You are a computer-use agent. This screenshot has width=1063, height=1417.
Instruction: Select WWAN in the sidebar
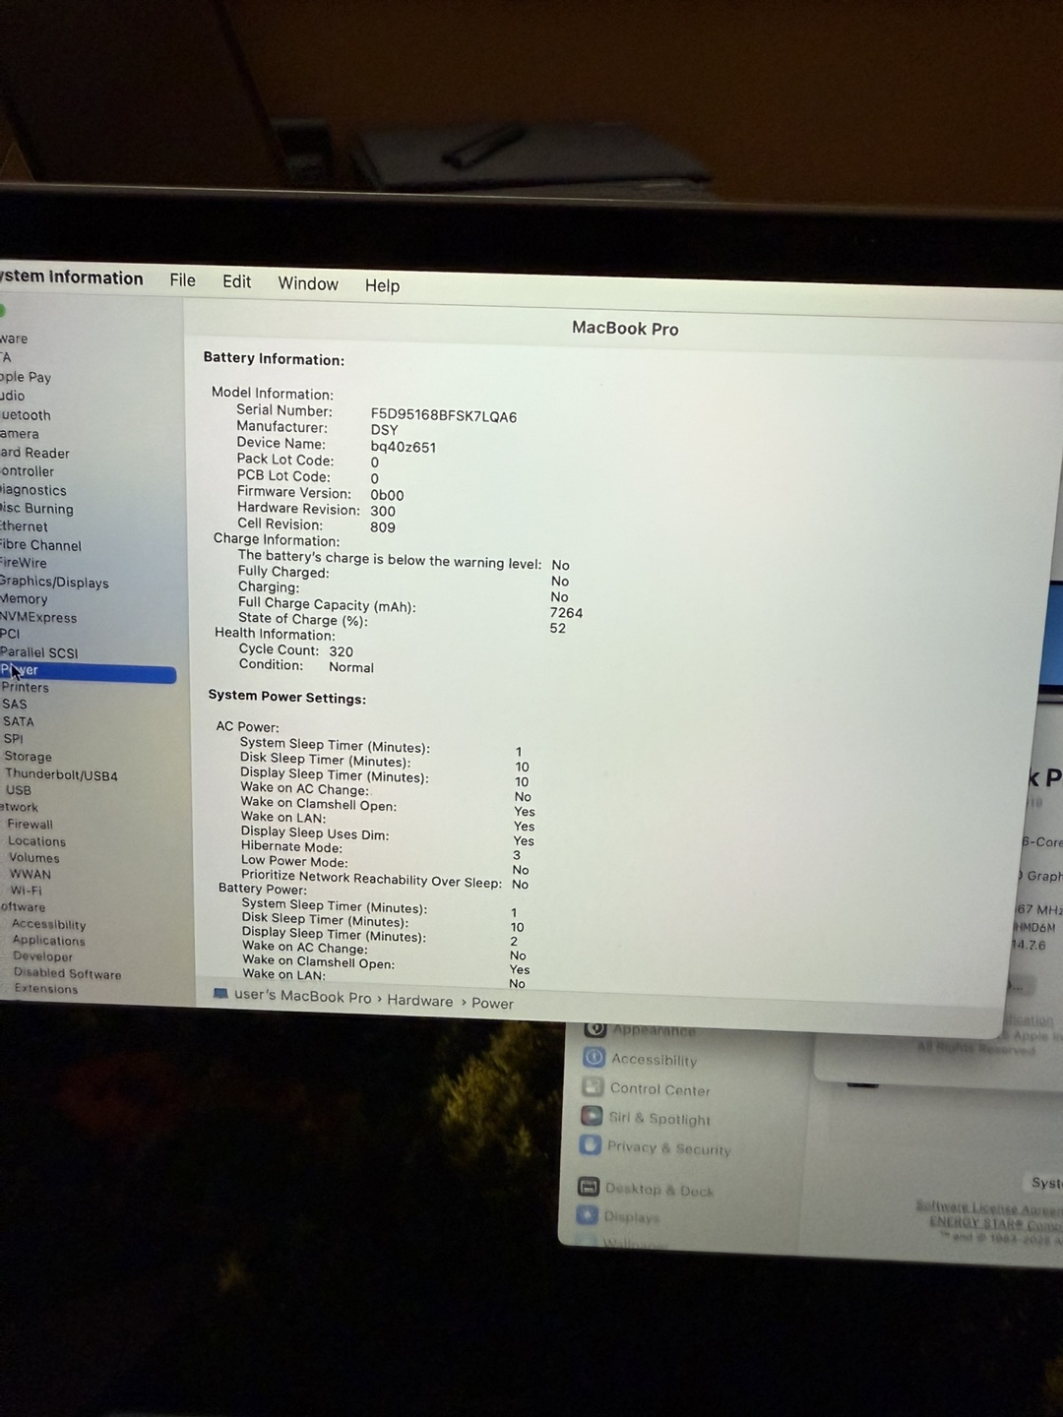pyautogui.click(x=30, y=874)
